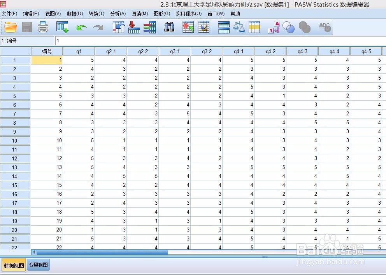Select the 数据视图 tab

14,265
